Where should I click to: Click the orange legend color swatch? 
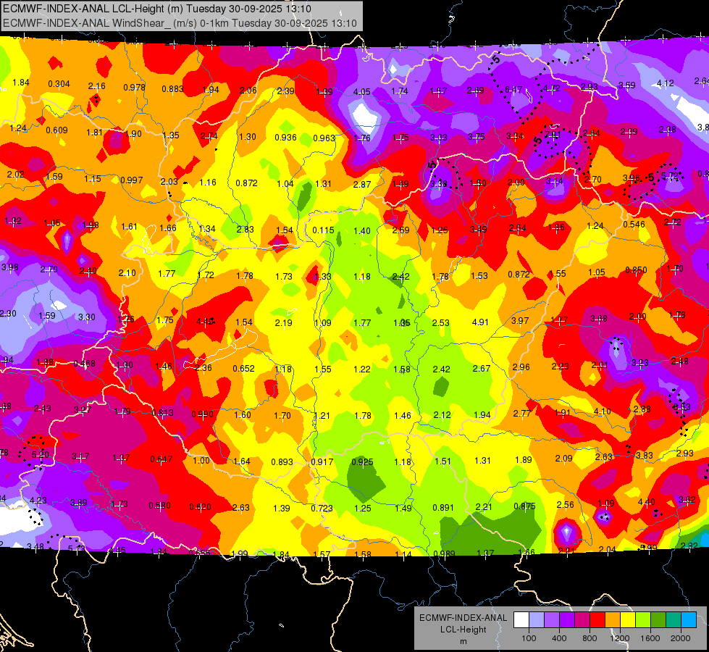(x=613, y=619)
